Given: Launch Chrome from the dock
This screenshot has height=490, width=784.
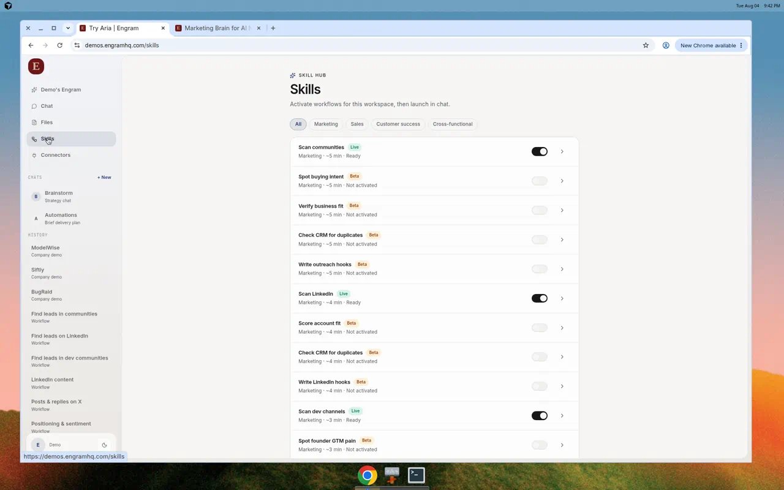Looking at the screenshot, I should click(367, 475).
